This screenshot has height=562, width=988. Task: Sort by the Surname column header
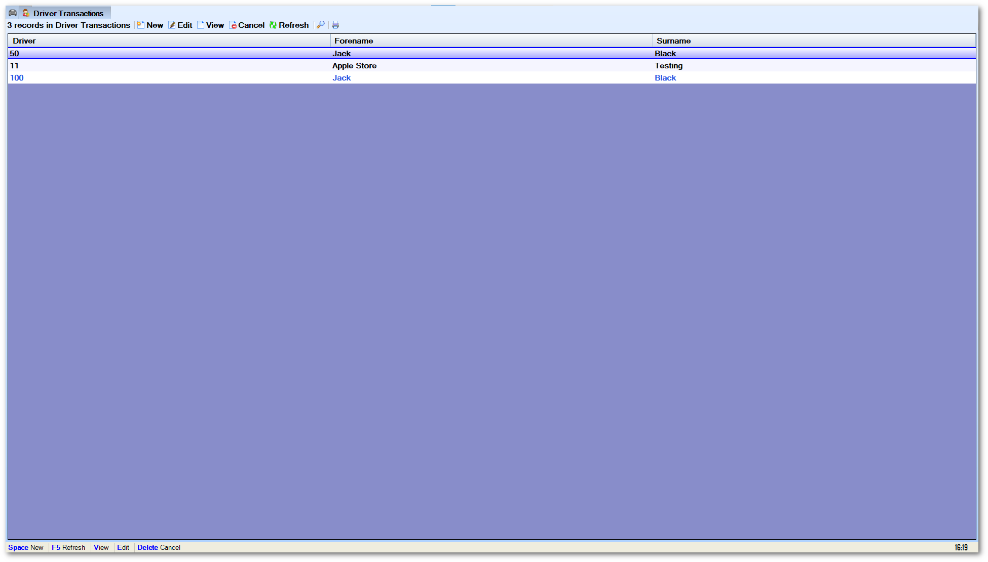[814, 41]
